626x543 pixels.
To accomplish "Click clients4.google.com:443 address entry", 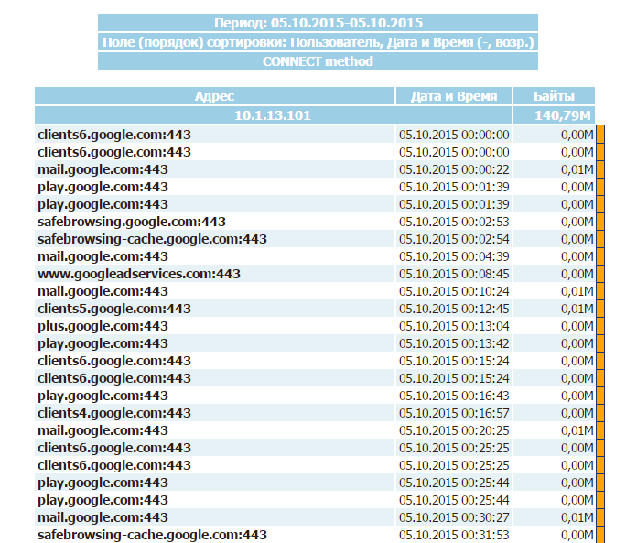I will coord(114,413).
